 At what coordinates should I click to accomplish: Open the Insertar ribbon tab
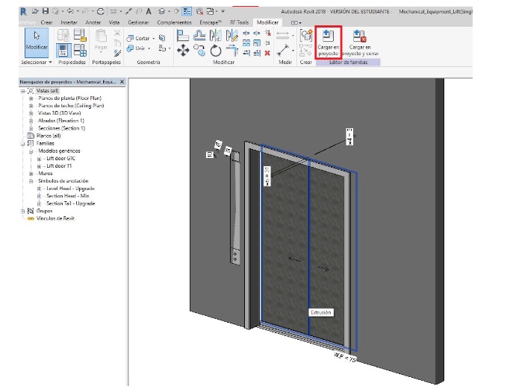coord(69,22)
